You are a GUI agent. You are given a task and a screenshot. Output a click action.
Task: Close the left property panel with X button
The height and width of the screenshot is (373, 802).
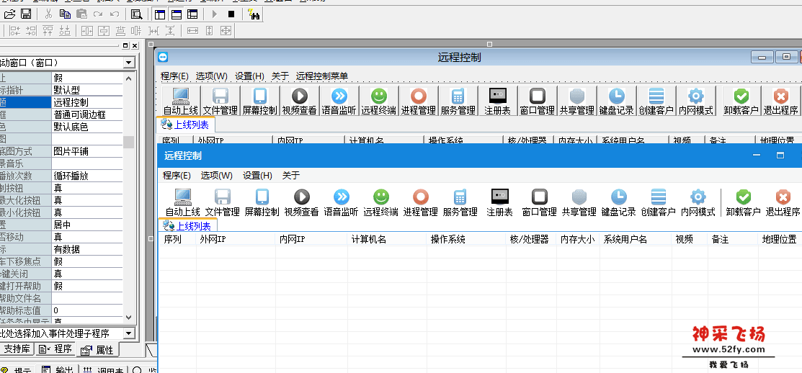pos(135,46)
